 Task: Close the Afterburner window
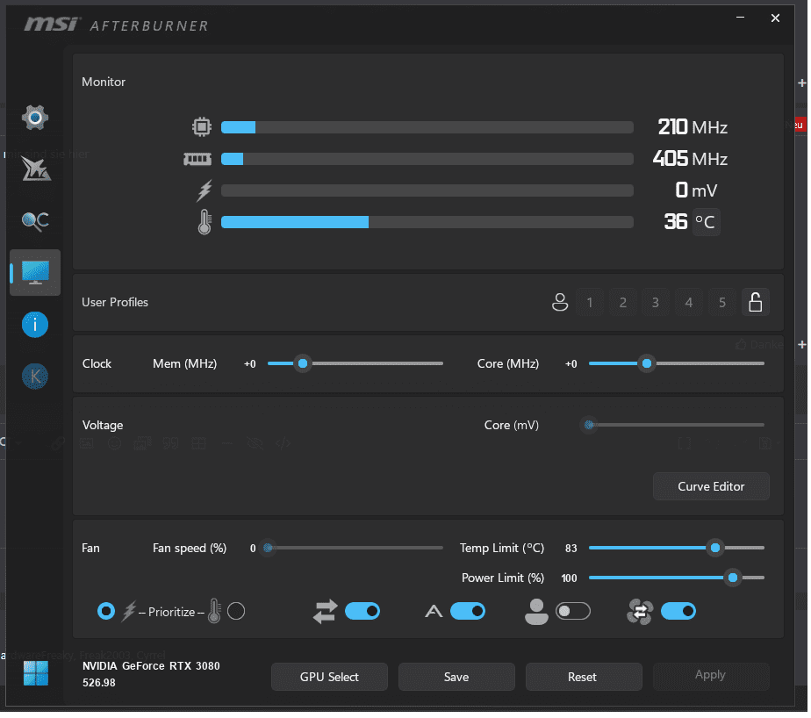[777, 18]
